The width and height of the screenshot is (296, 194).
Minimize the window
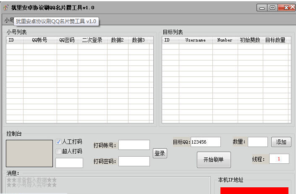tap(262, 8)
